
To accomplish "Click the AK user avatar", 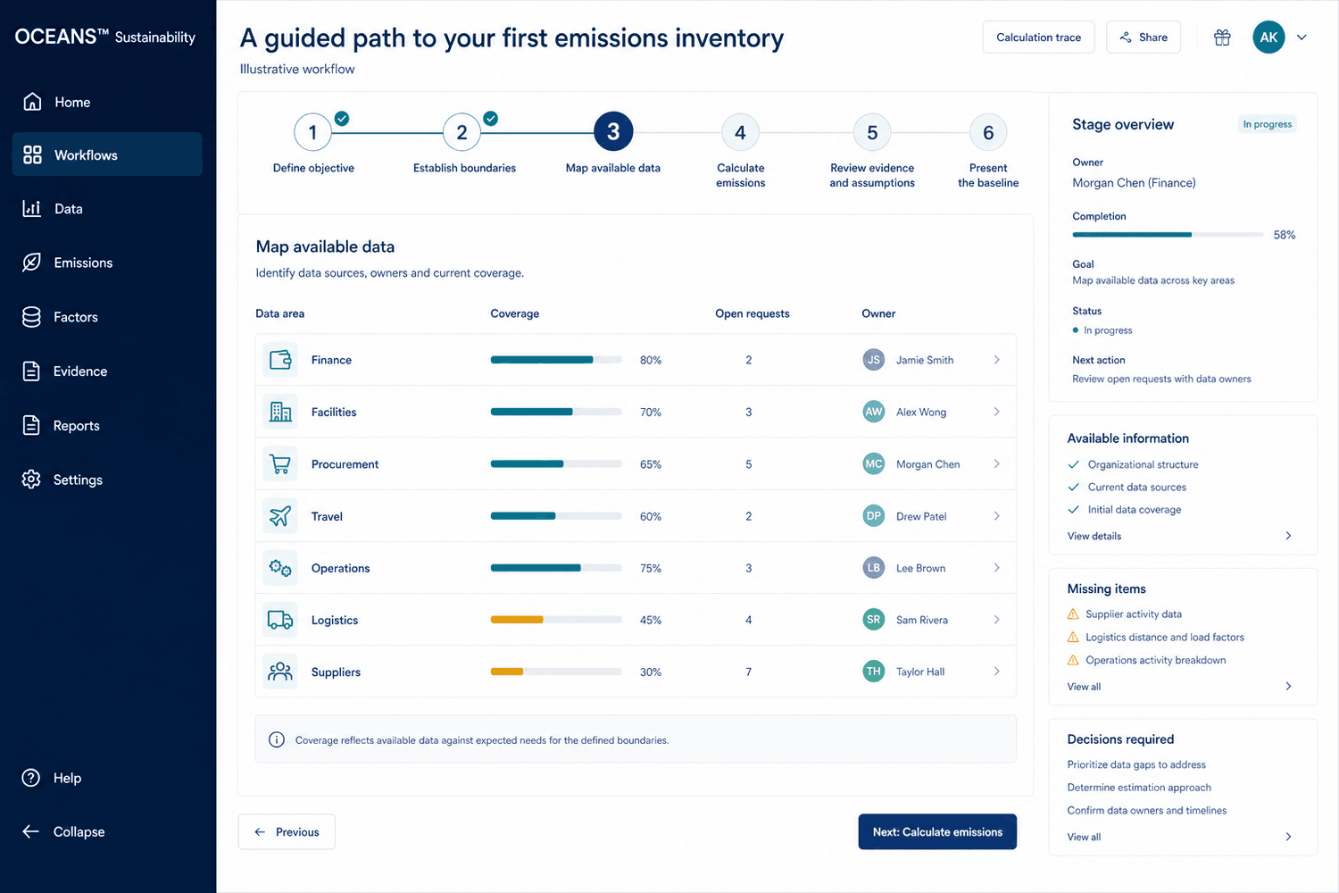I will point(1268,38).
